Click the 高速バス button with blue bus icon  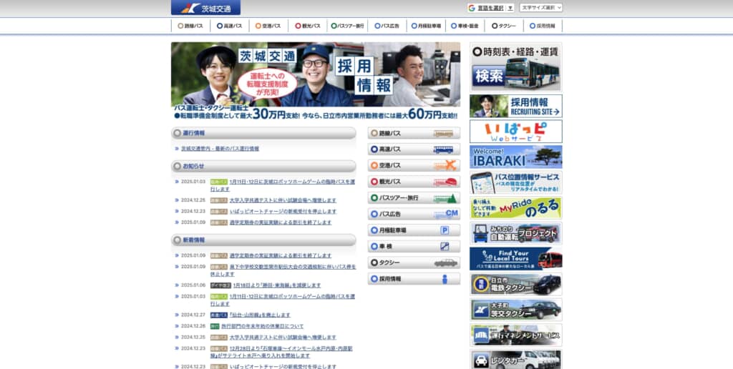point(414,149)
